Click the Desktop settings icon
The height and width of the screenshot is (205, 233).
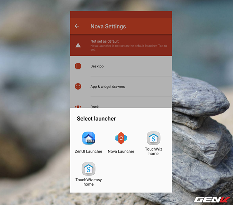pos(78,66)
